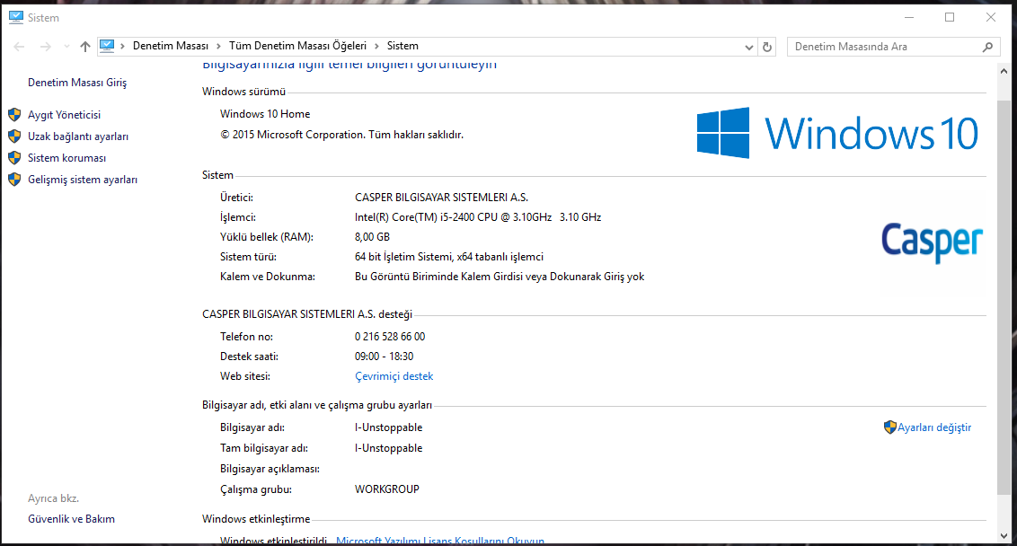Expand chevron after Denetim Masası breadcrumb
This screenshot has height=546, width=1017.
(x=218, y=46)
